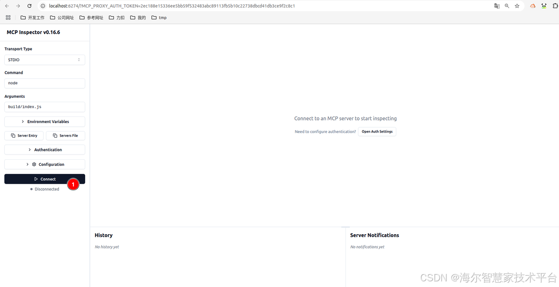The height and width of the screenshot is (287, 559).
Task: Select the History panel heading
Action: pos(104,235)
